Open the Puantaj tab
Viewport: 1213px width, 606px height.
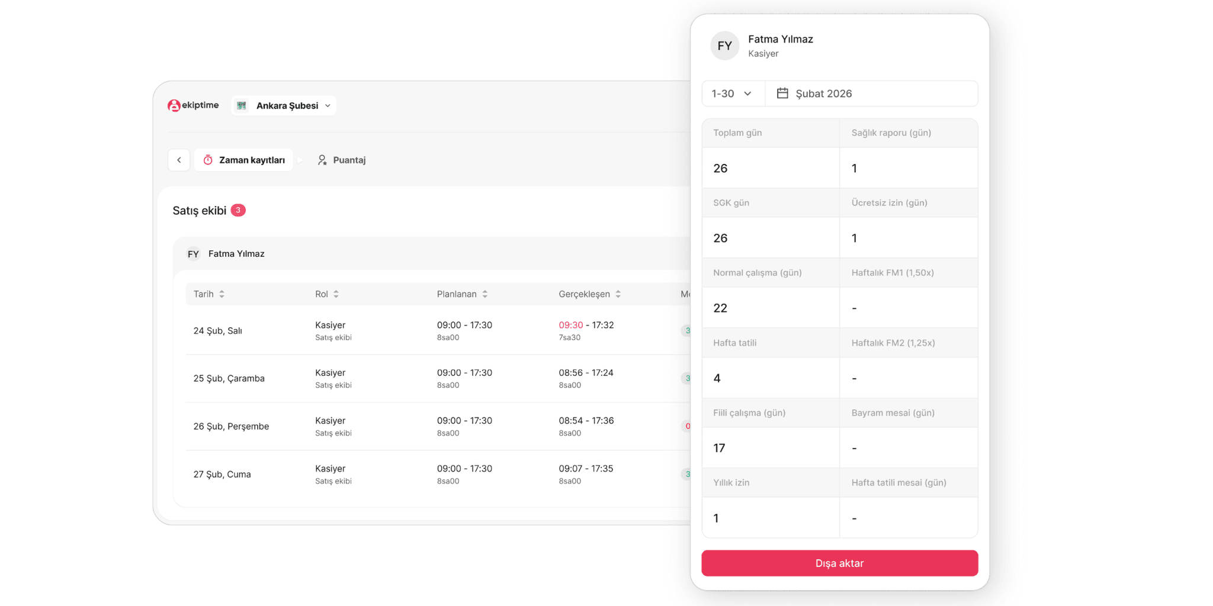coord(342,160)
